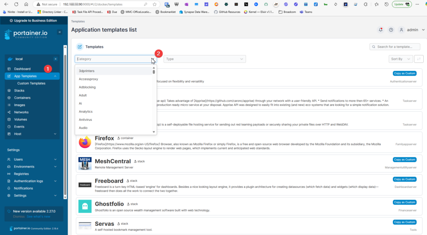427x235 pixels.
Task: Close the local environment with X
Action: 55,59
